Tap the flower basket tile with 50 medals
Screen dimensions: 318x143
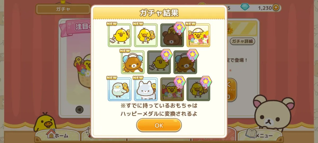pyautogui.click(x=172, y=89)
